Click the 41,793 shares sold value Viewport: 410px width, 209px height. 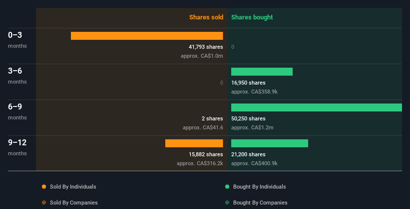tap(202, 47)
